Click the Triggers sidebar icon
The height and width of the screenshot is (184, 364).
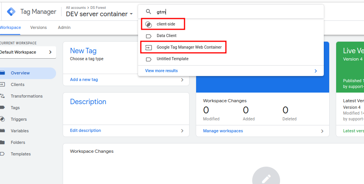click(2, 119)
